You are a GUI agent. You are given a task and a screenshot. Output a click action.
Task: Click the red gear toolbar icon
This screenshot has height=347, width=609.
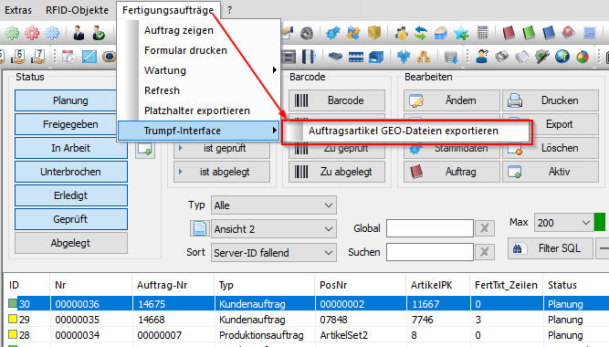pyautogui.click(x=32, y=34)
